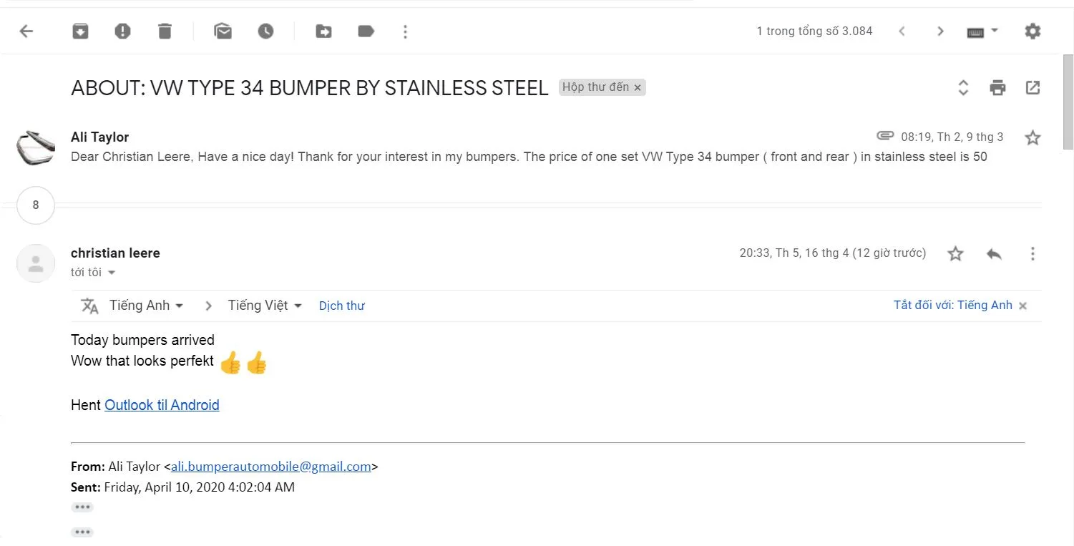
Task: Open conversation in new window
Action: (x=1032, y=87)
